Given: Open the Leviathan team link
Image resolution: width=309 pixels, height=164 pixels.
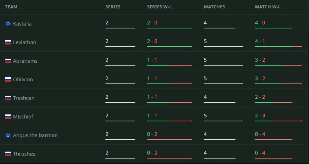Looking at the screenshot, I should pos(25,42).
